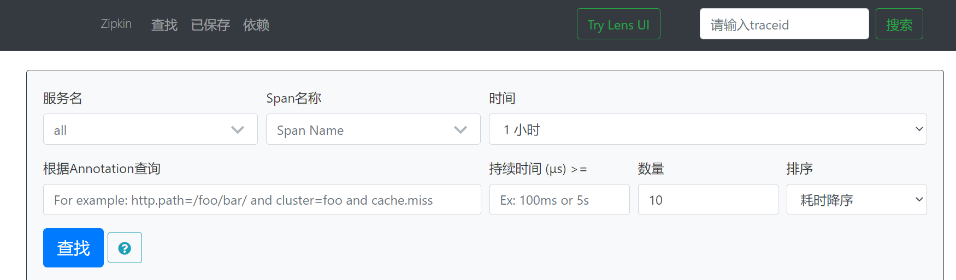
Task: Focus the Annotation query input field
Action: pos(262,200)
